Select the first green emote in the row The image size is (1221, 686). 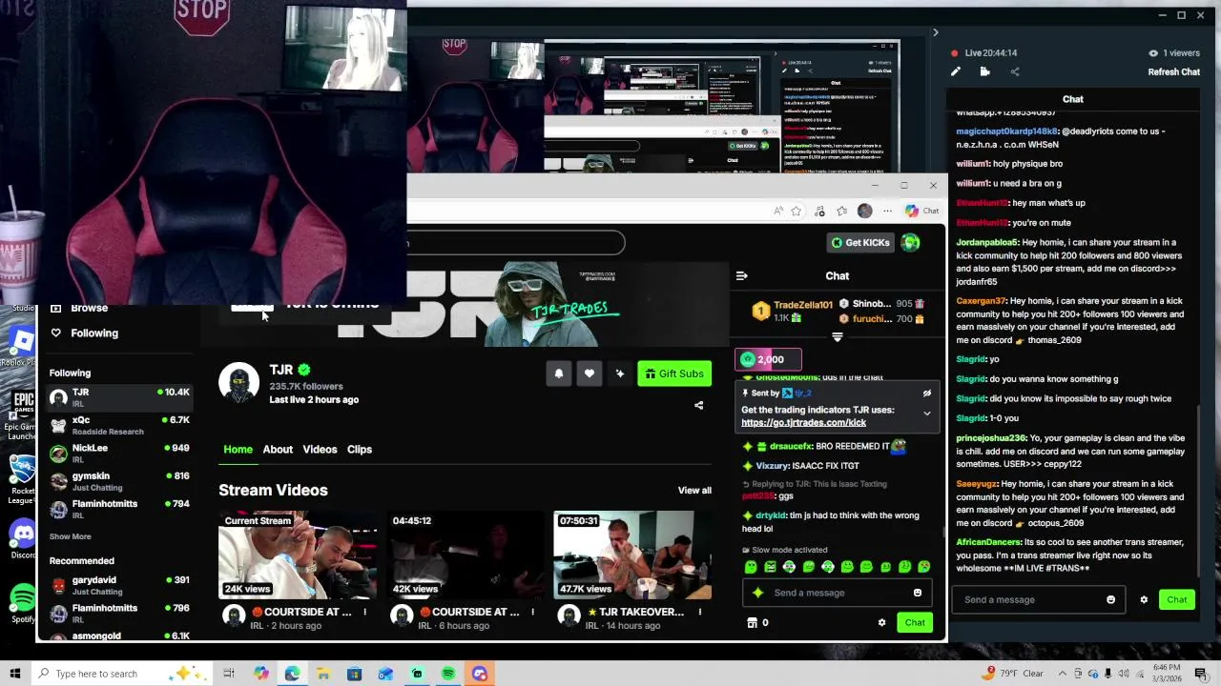coord(751,567)
